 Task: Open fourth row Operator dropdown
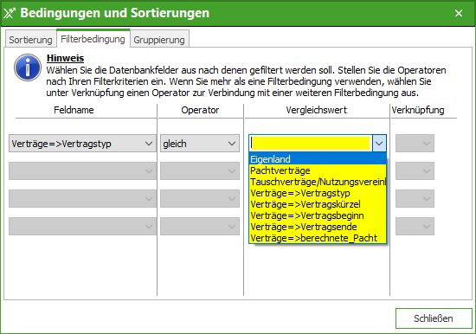coord(200,226)
